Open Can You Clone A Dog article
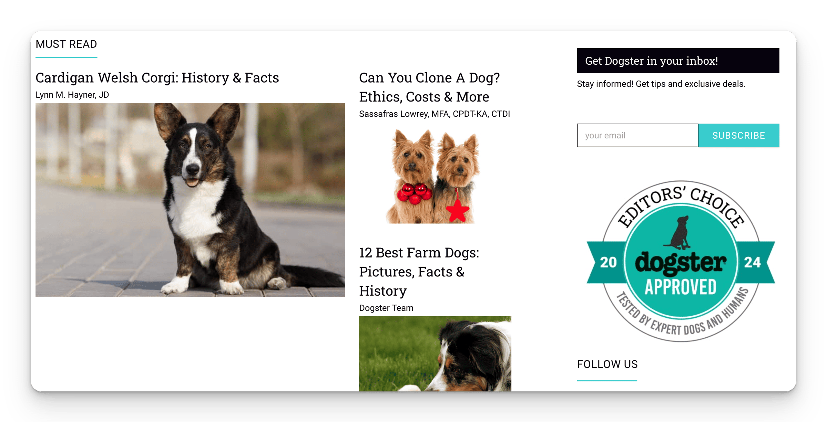Viewport: 827px width, 422px height. (429, 87)
